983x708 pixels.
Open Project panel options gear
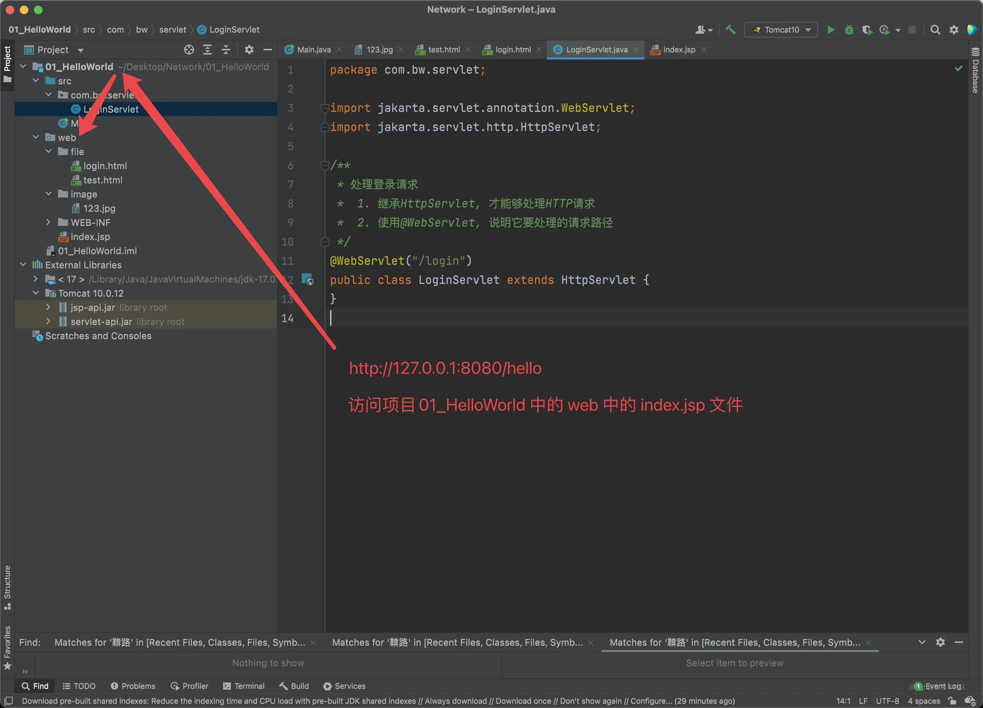coord(249,50)
